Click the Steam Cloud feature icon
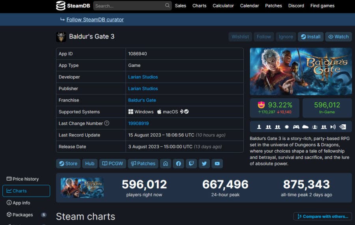Screen dimensions: 355x225 pyautogui.click(x=305, y=127)
